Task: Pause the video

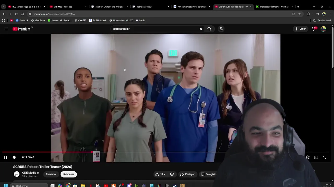Action: click(x=5, y=157)
